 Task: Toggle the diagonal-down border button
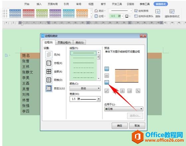pyautogui.click(x=138, y=91)
